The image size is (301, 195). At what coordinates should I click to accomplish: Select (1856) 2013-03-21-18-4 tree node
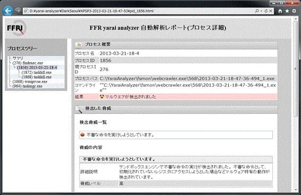(x=37, y=67)
